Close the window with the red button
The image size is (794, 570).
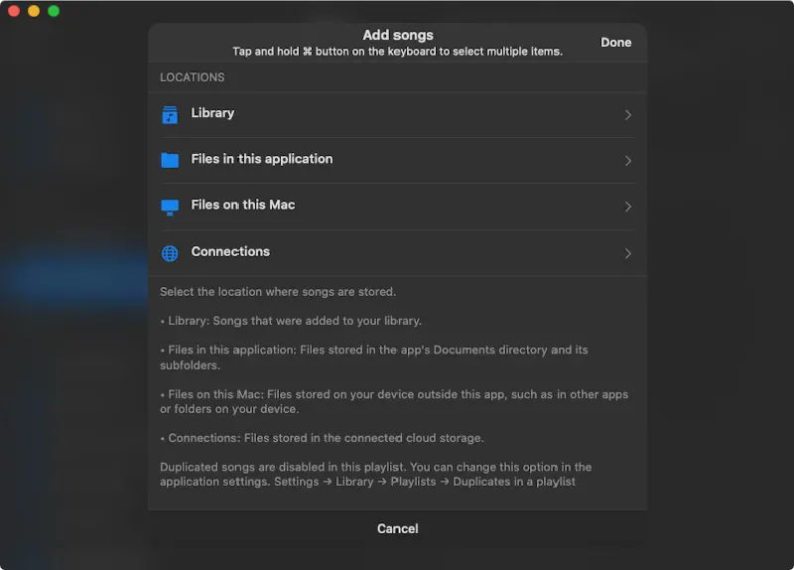tap(14, 11)
